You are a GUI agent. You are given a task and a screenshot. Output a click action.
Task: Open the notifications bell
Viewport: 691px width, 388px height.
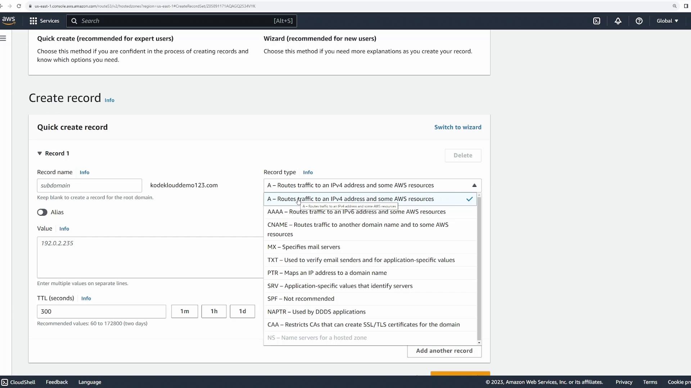[x=618, y=21]
